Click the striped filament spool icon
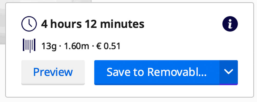 click(x=29, y=46)
